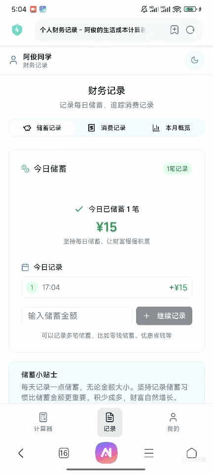The width and height of the screenshot is (213, 474).
Task: Switch to 消费记录 tab
Action: [107, 128]
